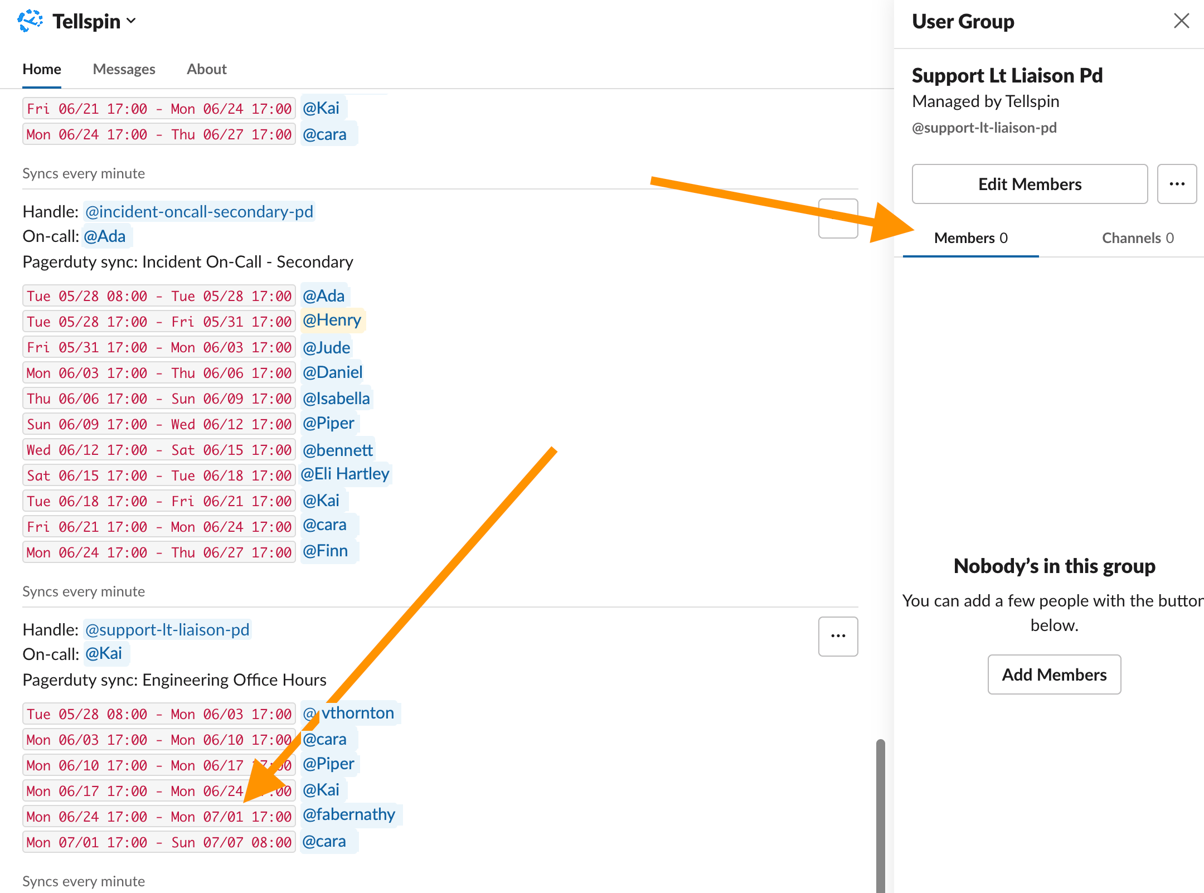Click the 'Tue 05/28 08:00 - Tue 05/28 17:00' shift
Screen dimensions: 1204x893
click(x=159, y=296)
